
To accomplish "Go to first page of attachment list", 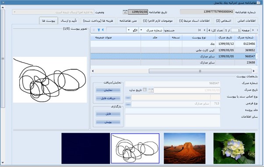I will click(200, 30).
